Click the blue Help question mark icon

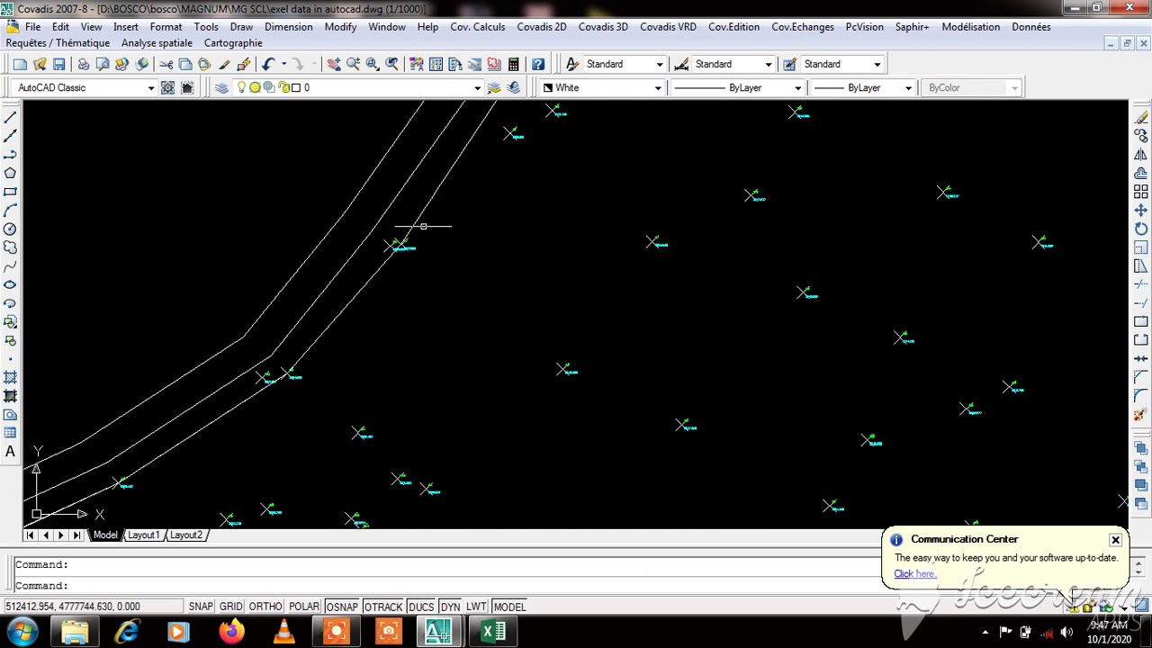coord(538,64)
